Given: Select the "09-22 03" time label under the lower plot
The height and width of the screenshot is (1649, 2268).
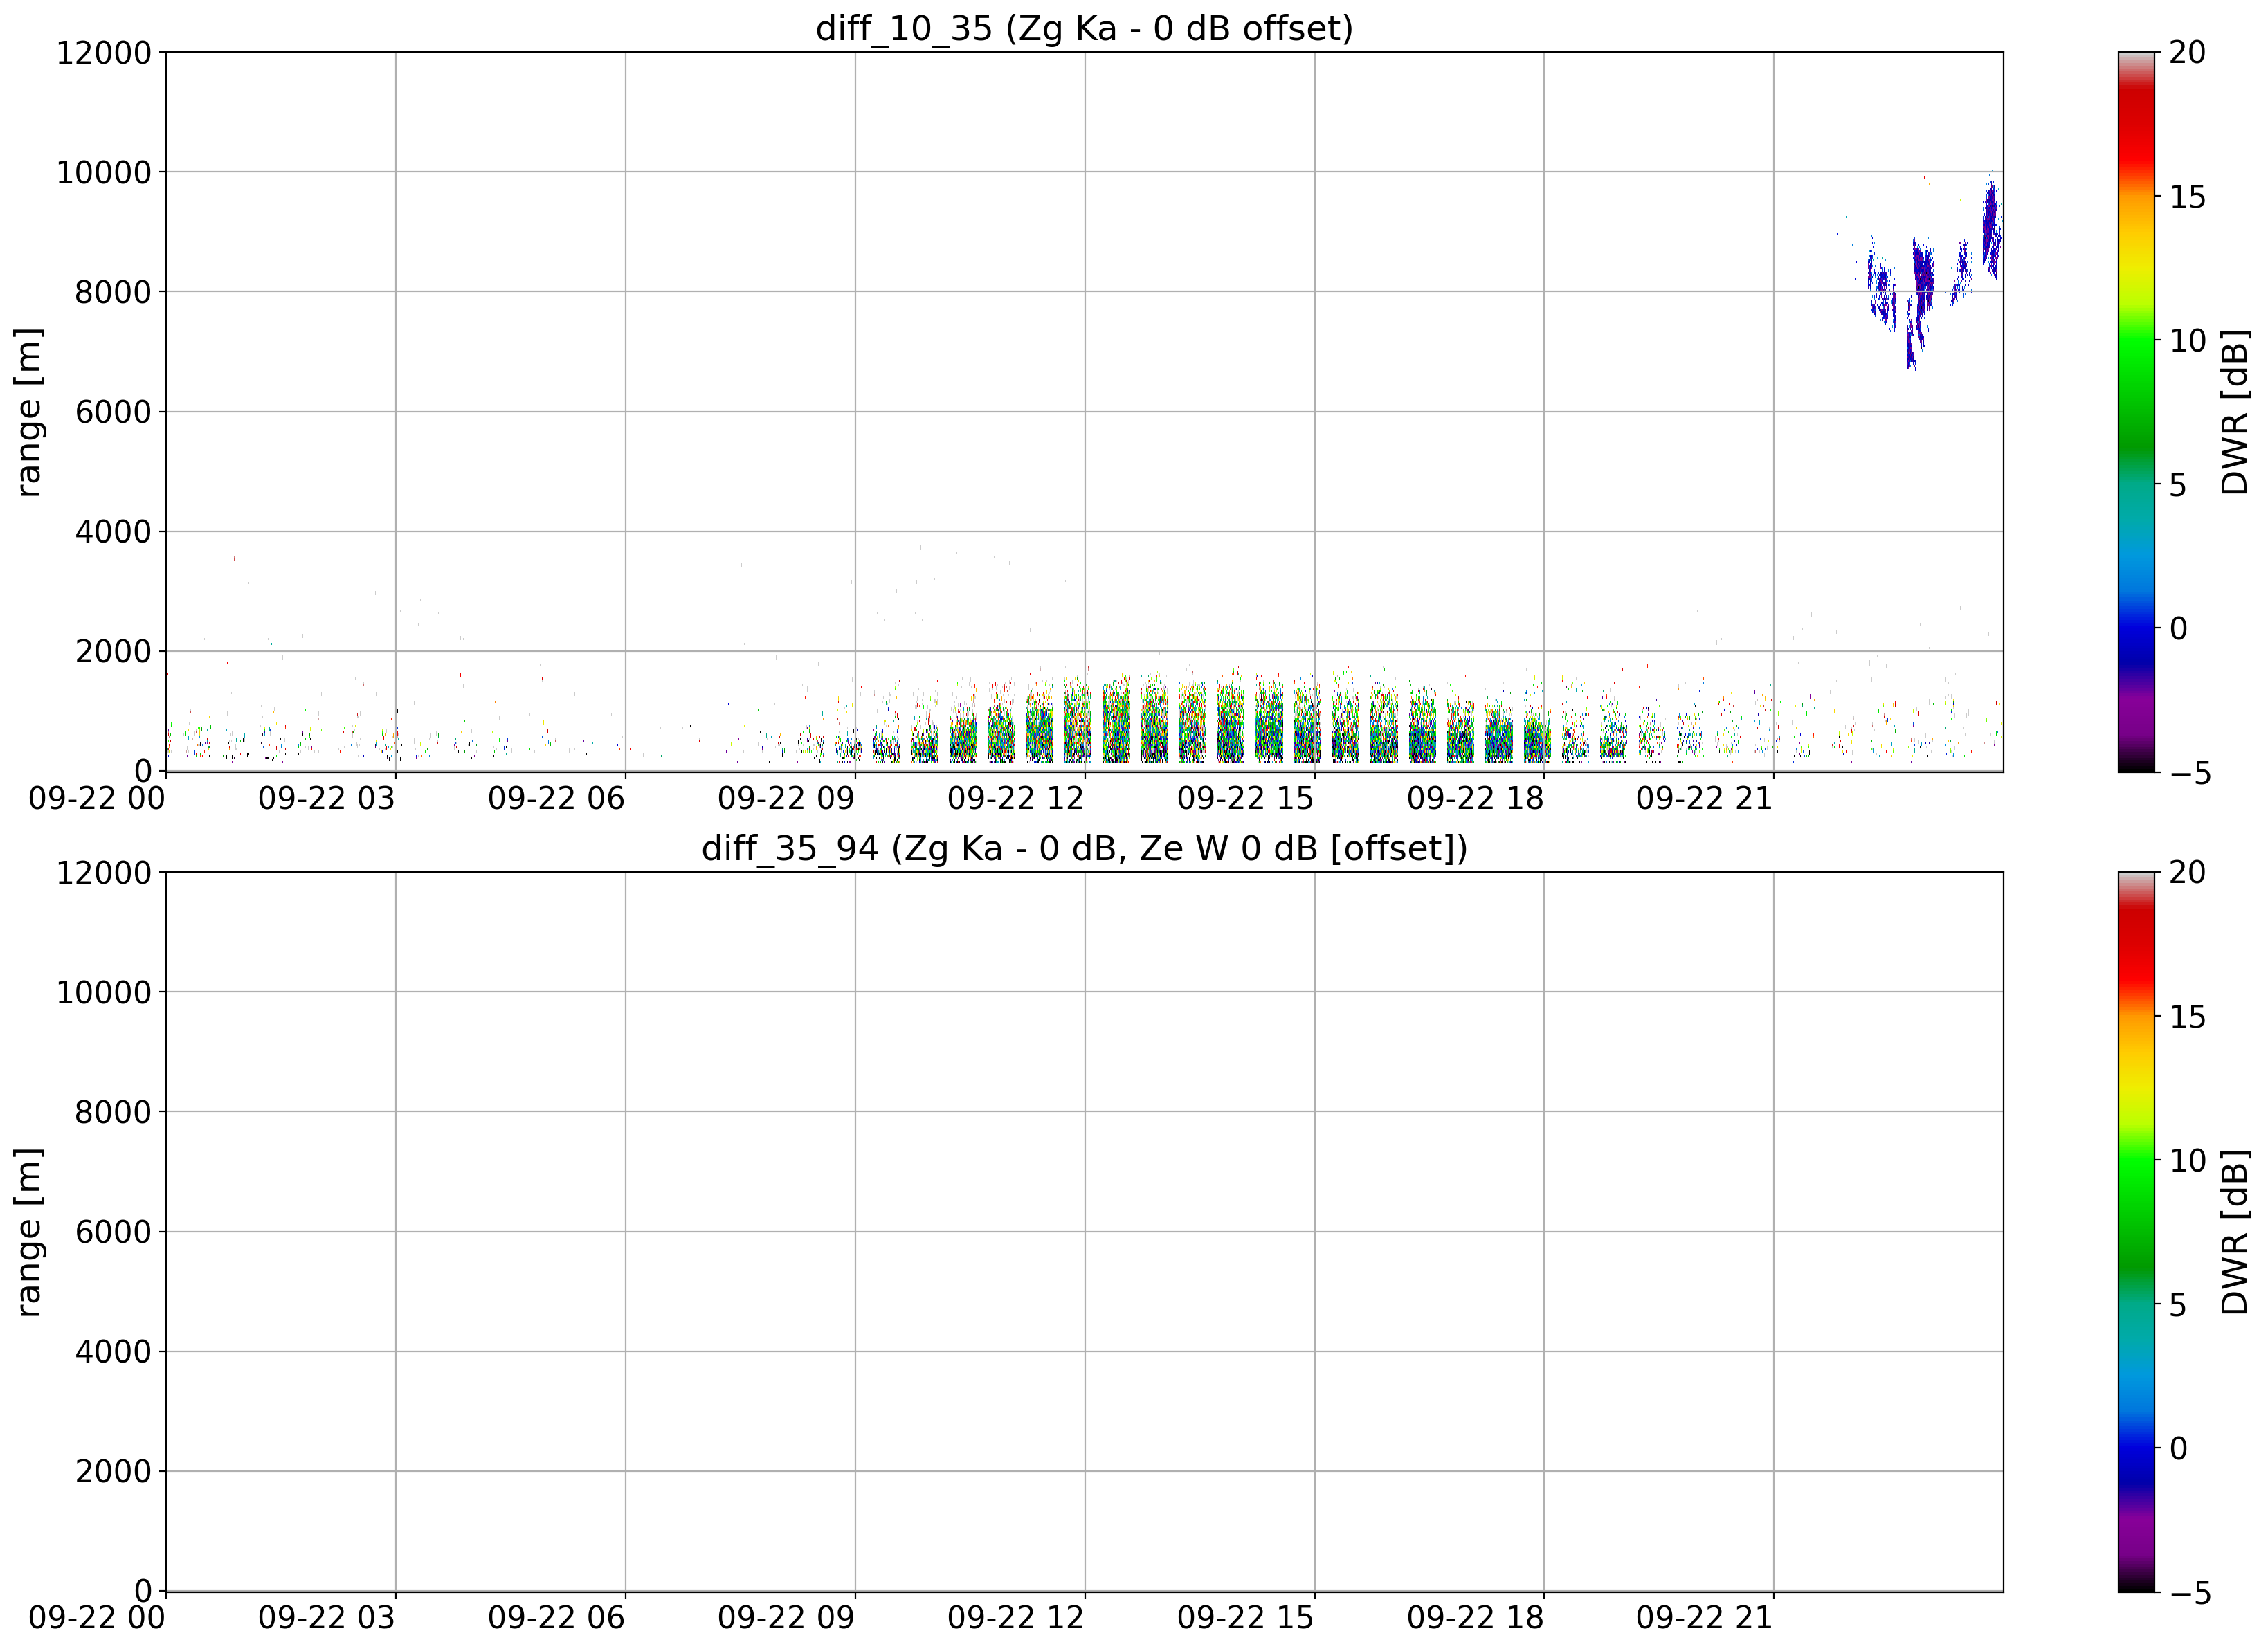Looking at the screenshot, I should click(327, 1618).
